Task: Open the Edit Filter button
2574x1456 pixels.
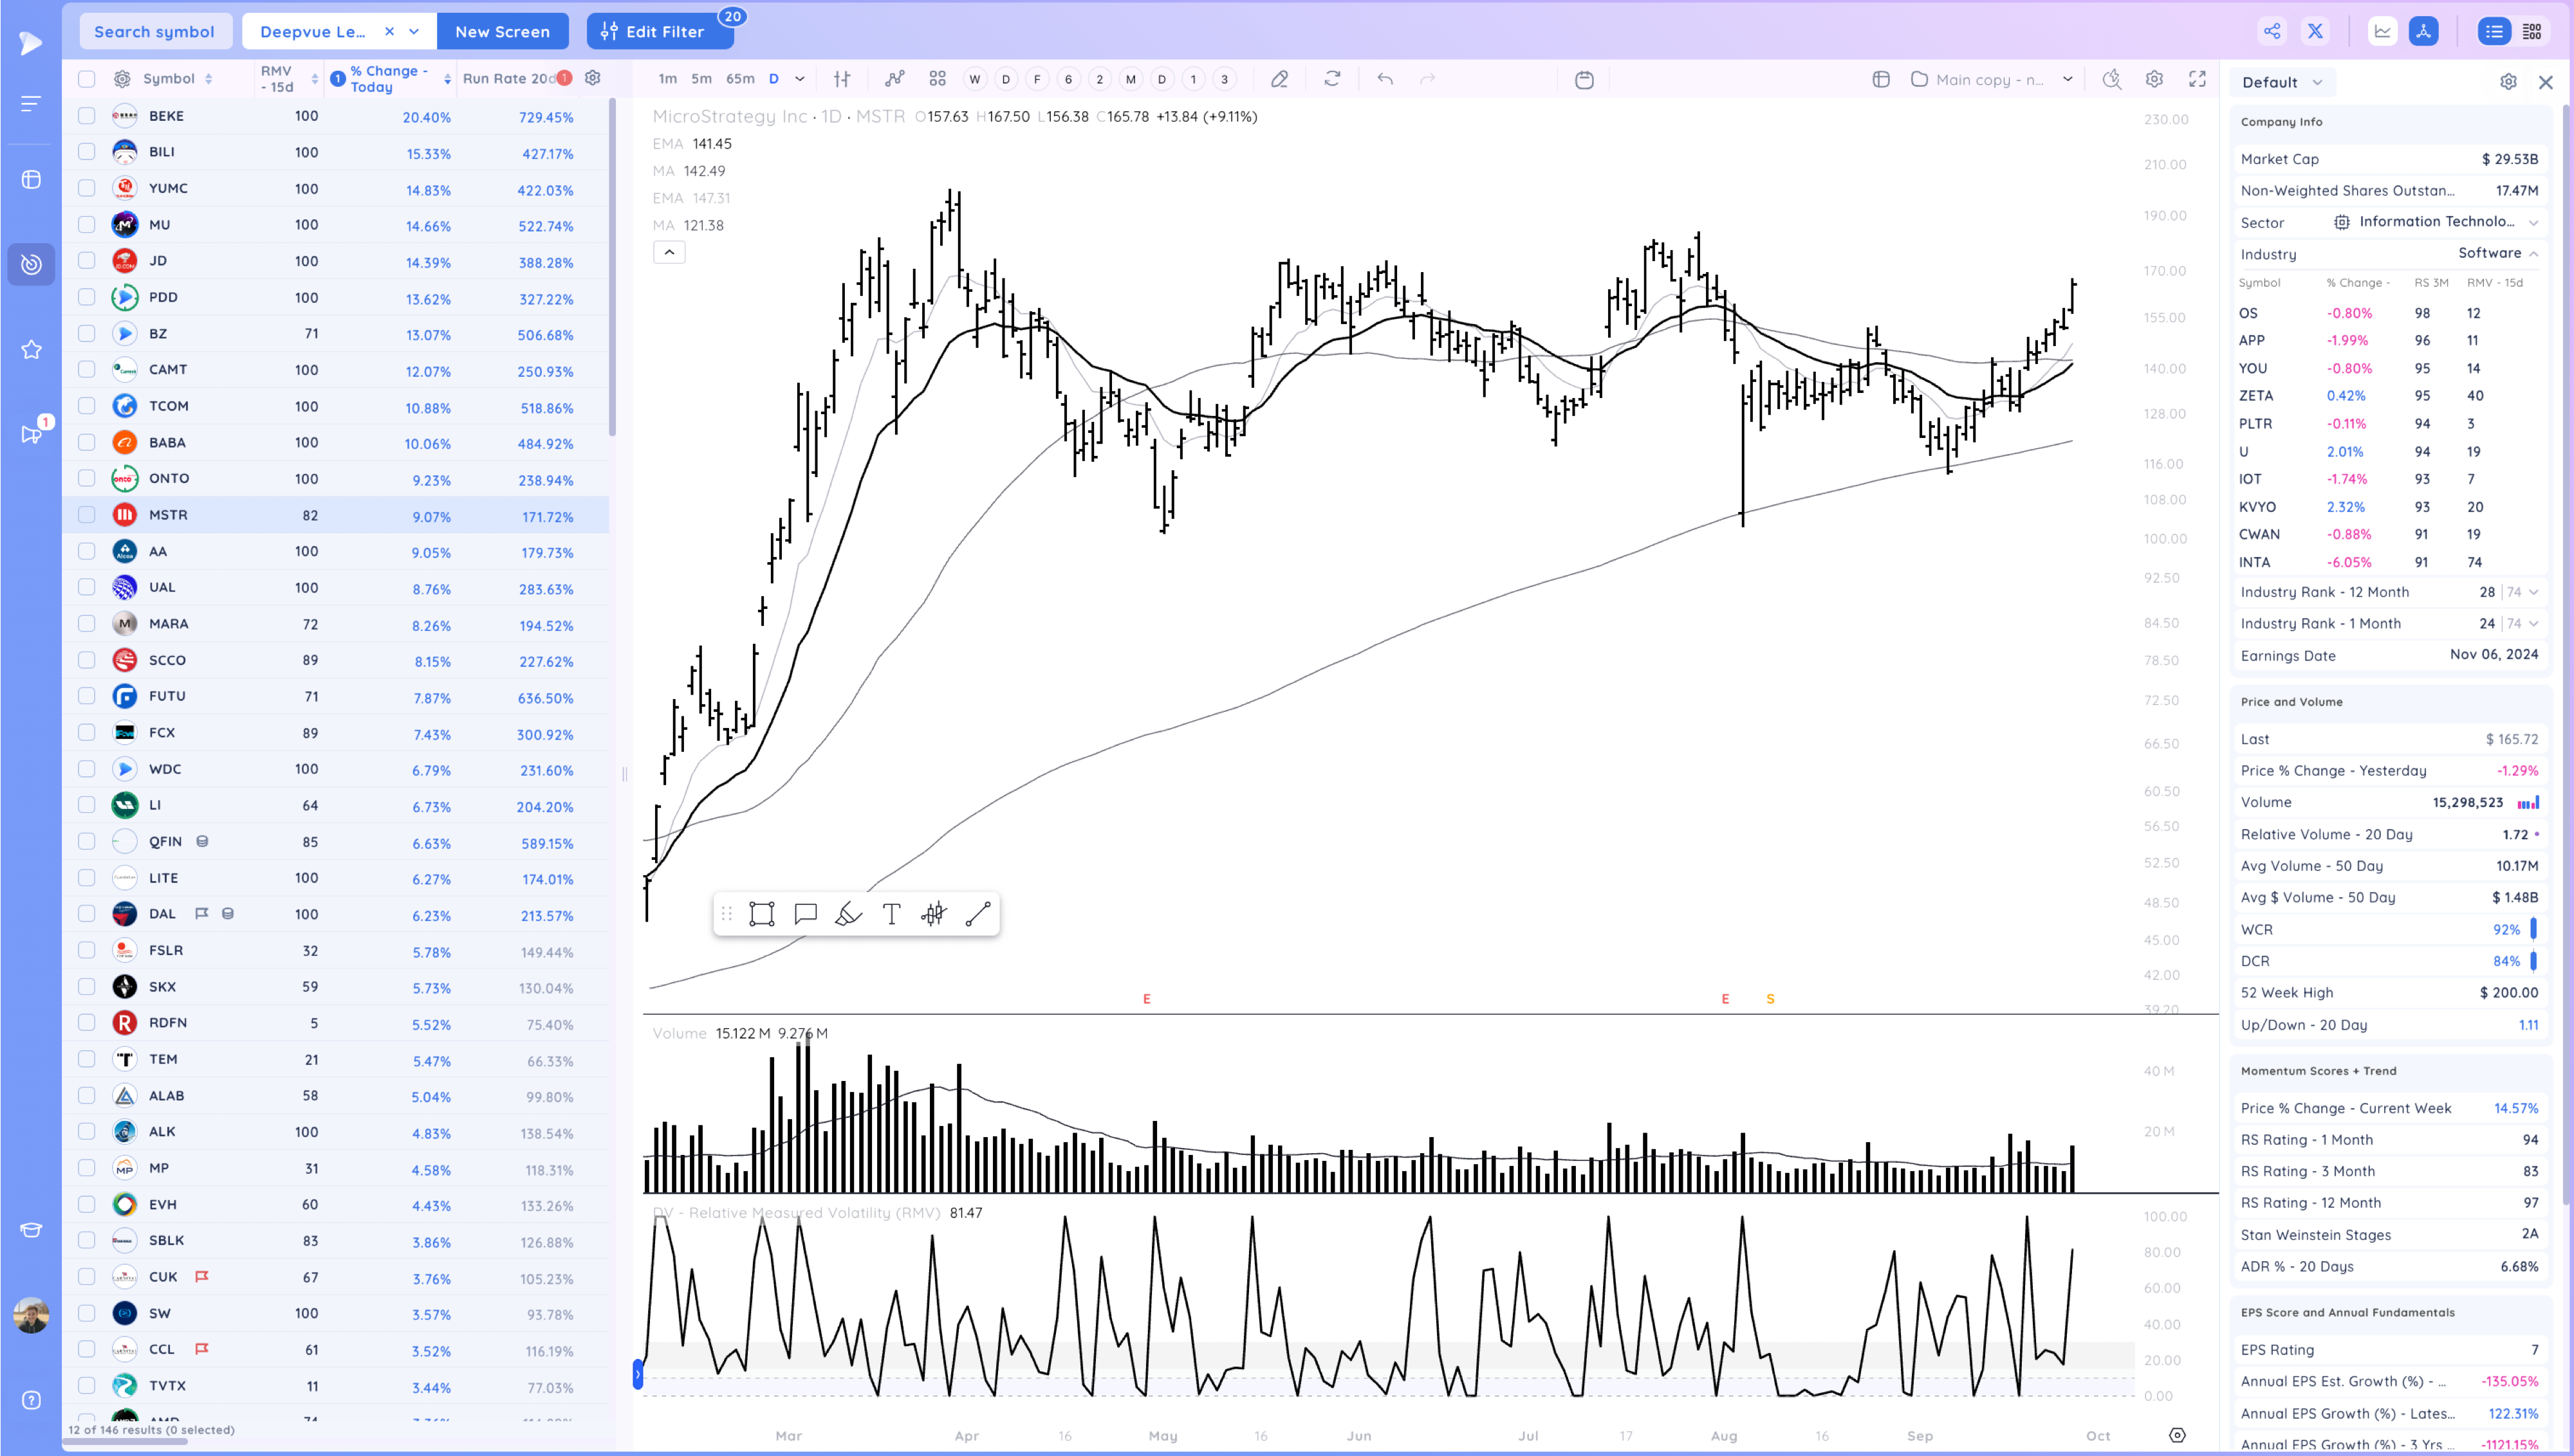Action: pos(653,31)
